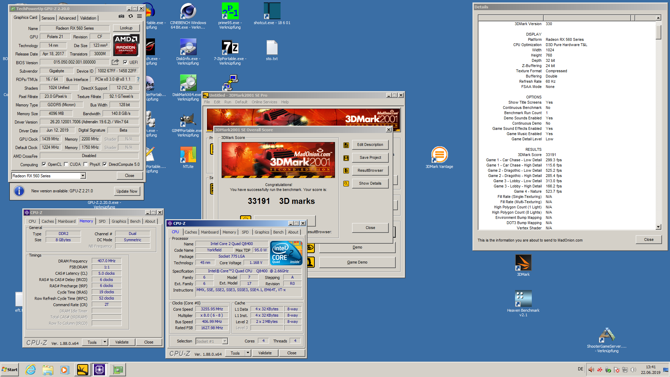Open the CINEBENCH Windows 64 Bit shortcut

[188, 16]
